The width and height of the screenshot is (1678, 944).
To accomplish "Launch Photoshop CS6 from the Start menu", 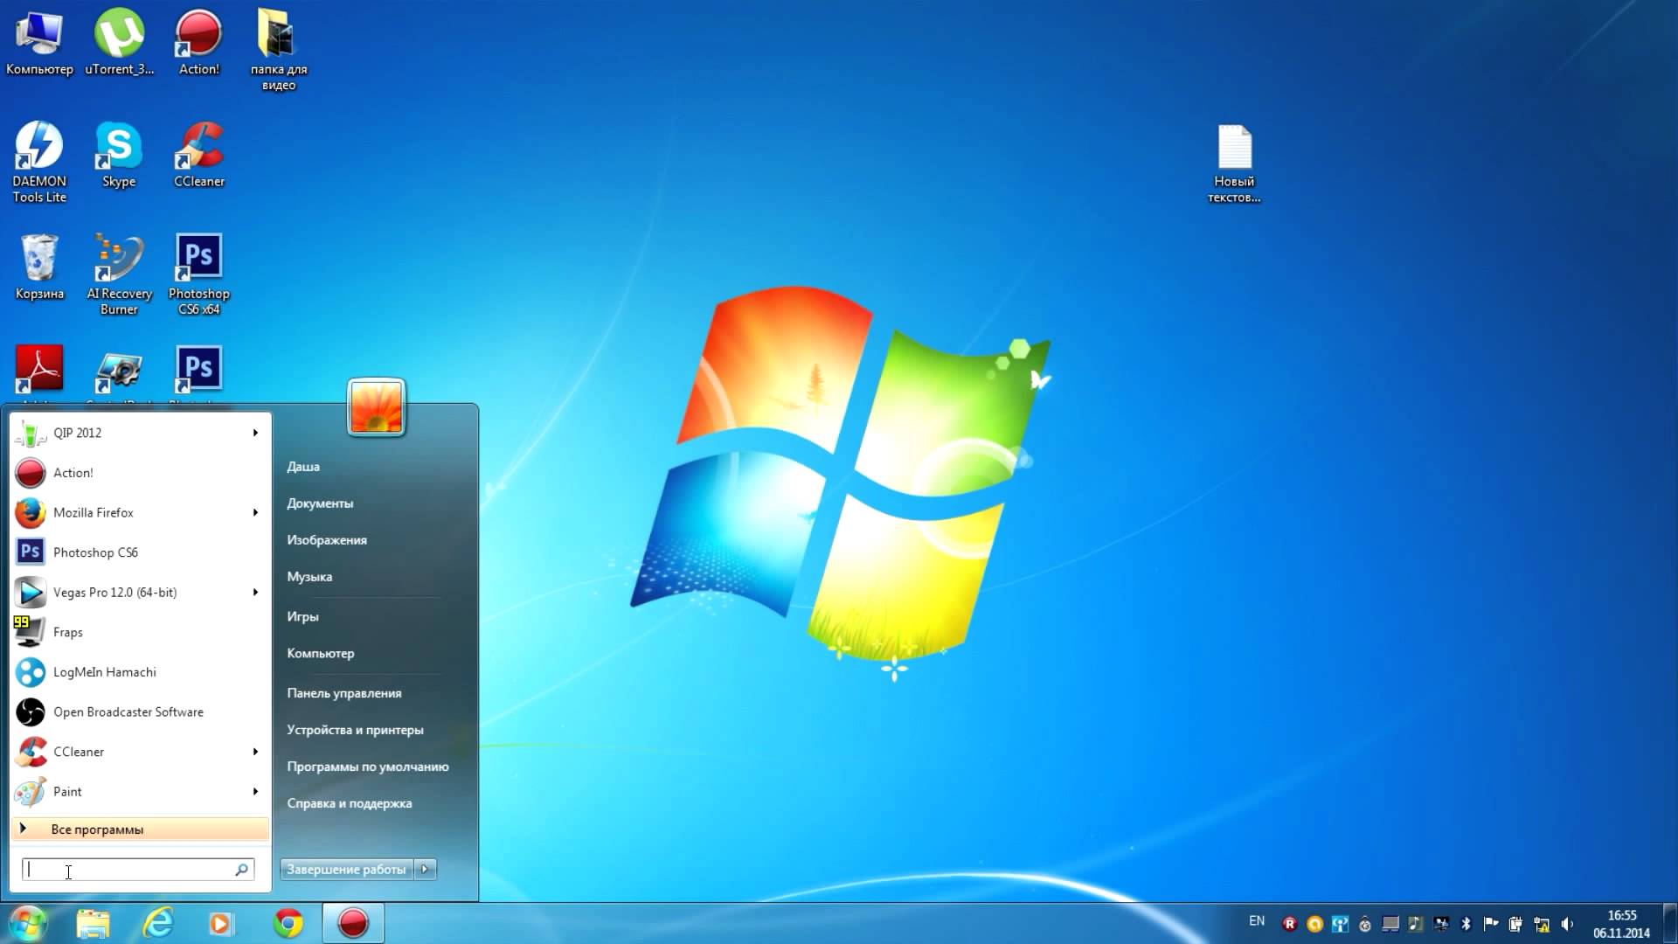I will point(140,552).
